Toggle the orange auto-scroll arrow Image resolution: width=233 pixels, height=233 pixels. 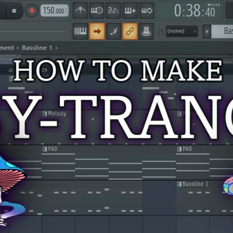click(x=97, y=31)
